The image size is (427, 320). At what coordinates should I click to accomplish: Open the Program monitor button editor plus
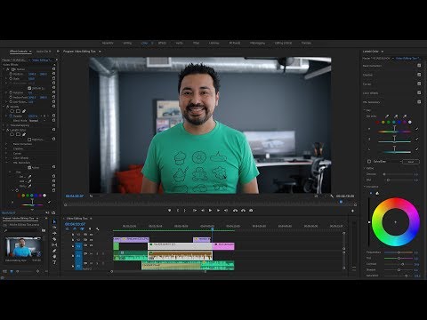pyautogui.click(x=352, y=211)
